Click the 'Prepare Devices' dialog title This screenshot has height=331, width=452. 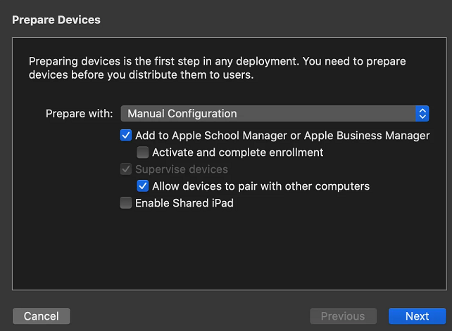click(x=56, y=20)
